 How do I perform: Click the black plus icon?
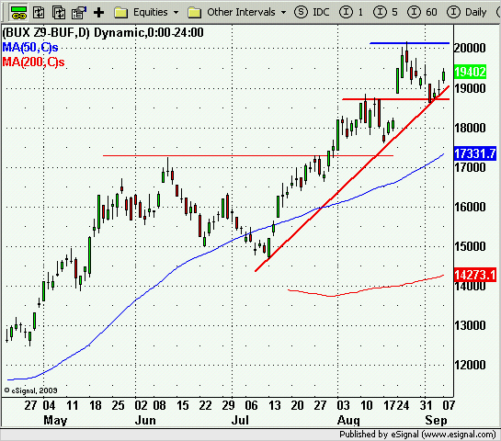tap(98, 13)
